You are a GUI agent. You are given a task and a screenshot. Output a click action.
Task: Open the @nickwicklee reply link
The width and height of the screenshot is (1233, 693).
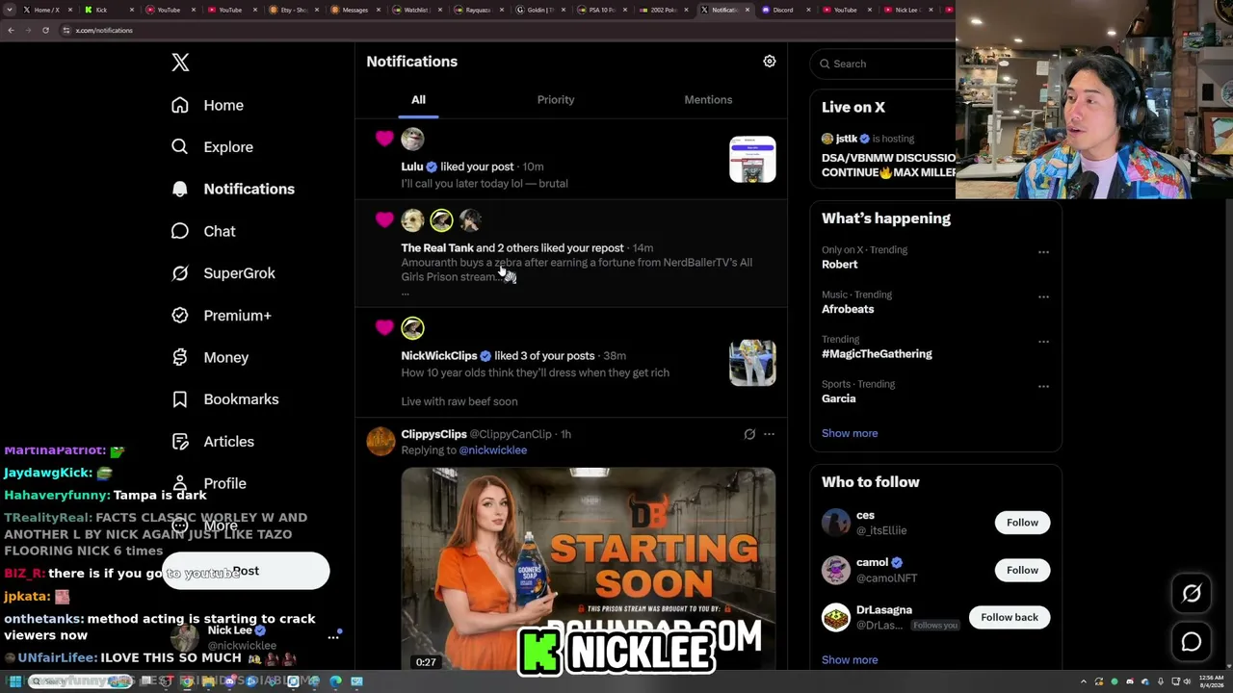tap(492, 450)
